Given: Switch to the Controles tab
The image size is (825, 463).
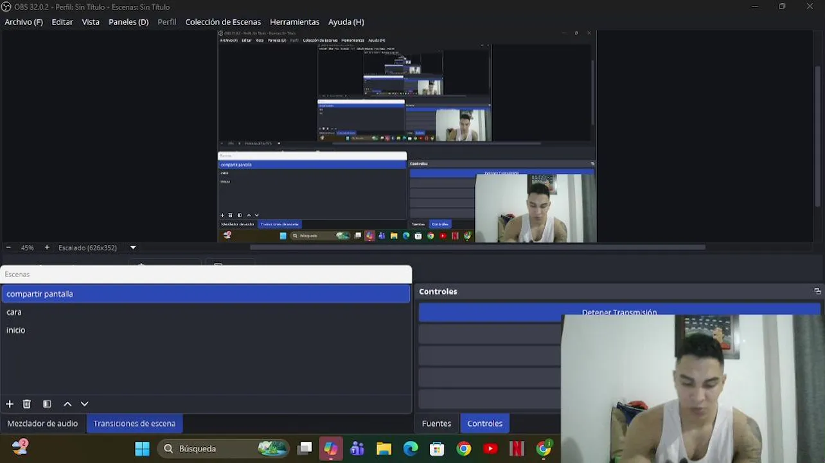Looking at the screenshot, I should click(x=485, y=423).
